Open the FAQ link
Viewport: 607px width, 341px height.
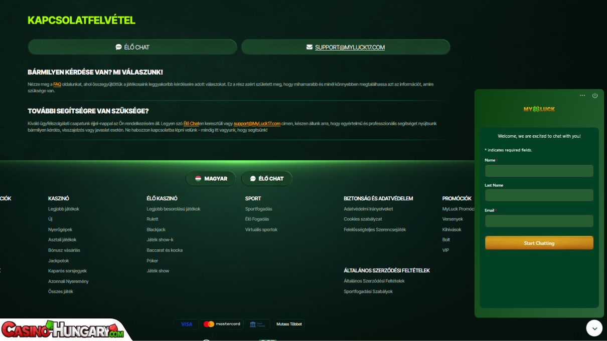[57, 85]
